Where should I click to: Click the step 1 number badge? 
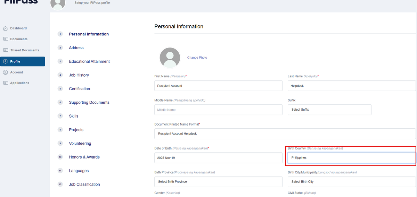tap(60, 34)
